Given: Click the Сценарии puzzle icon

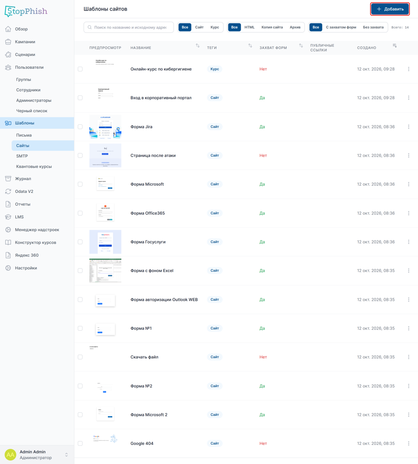Looking at the screenshot, I should 8,54.
